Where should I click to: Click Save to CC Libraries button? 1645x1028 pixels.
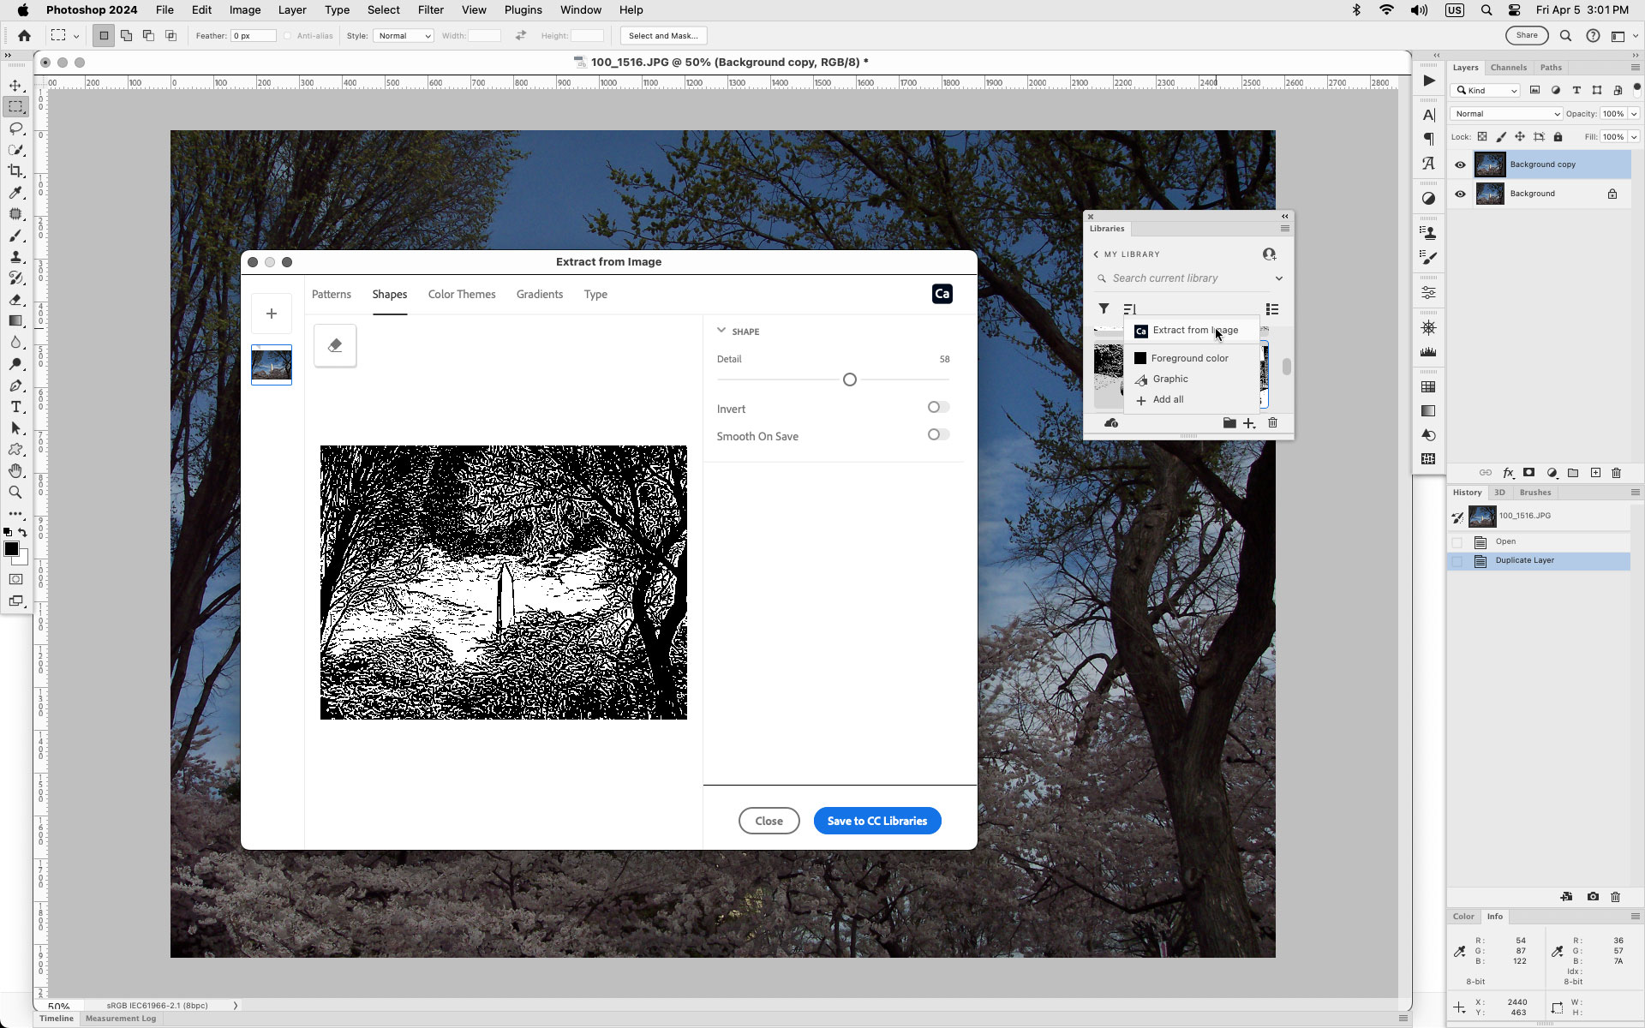[x=876, y=821]
